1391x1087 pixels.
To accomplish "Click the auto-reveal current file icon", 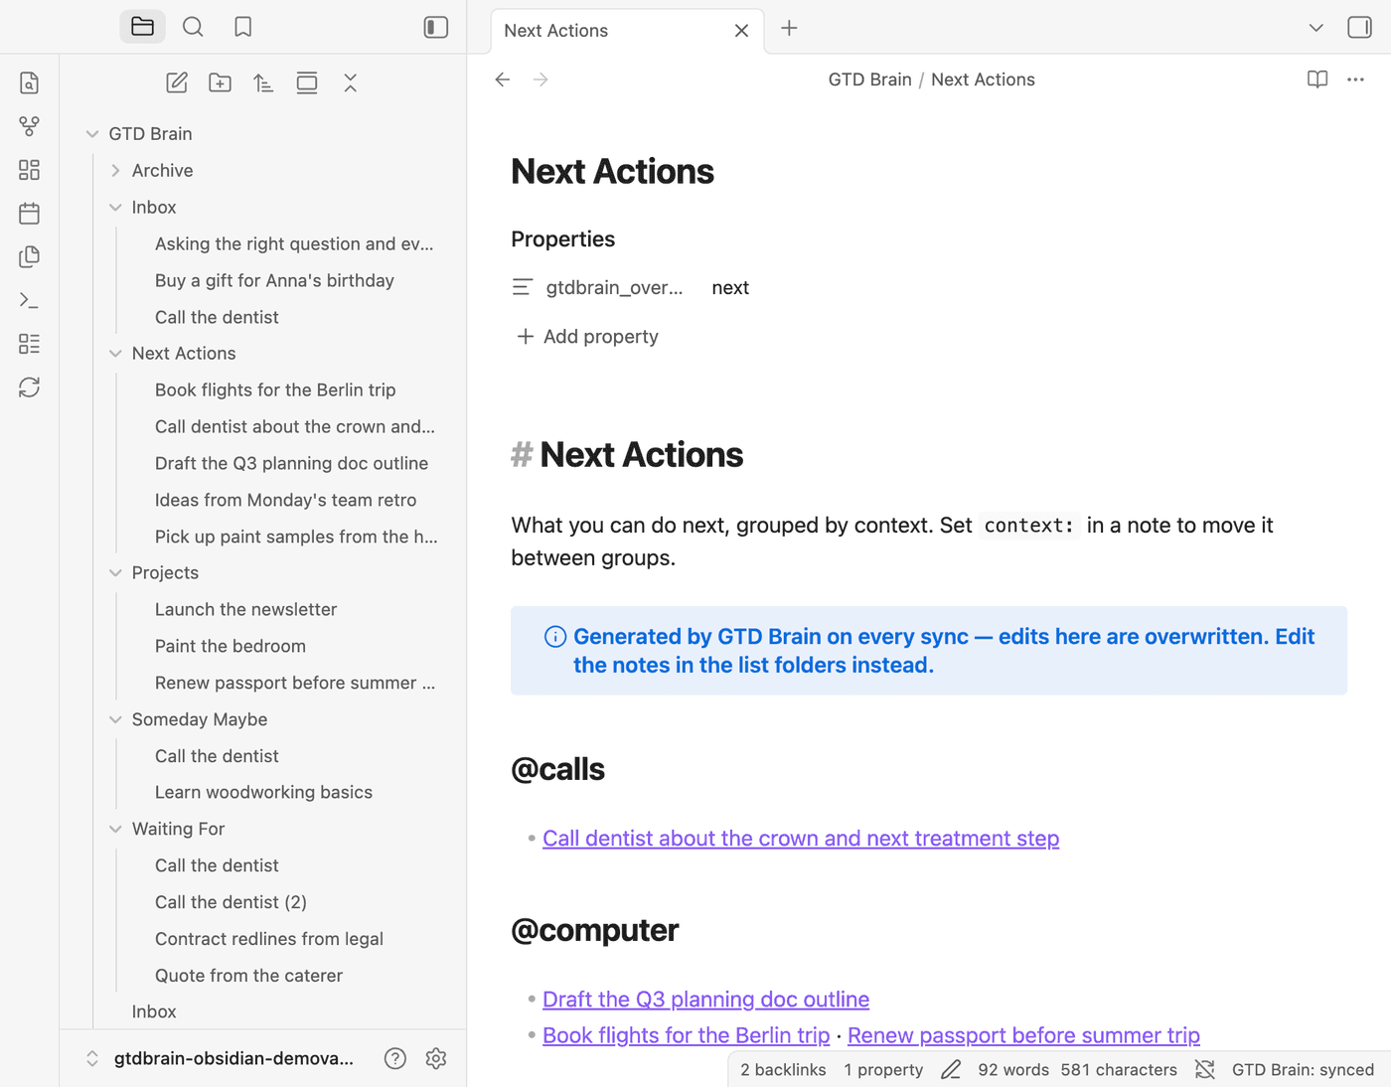I will tap(307, 83).
